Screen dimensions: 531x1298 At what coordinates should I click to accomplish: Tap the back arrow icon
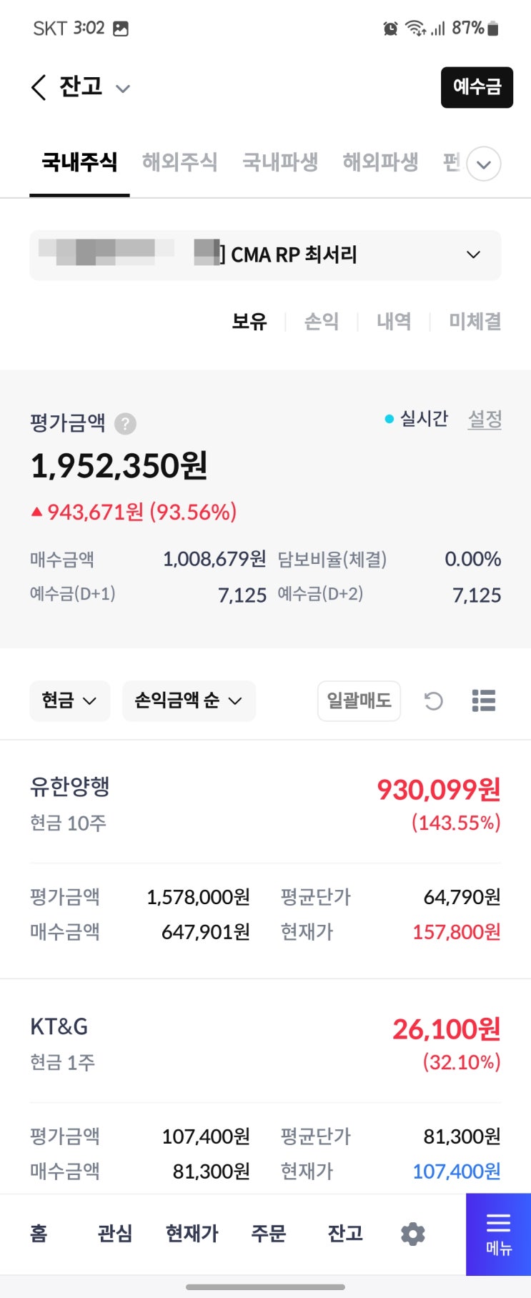click(39, 88)
